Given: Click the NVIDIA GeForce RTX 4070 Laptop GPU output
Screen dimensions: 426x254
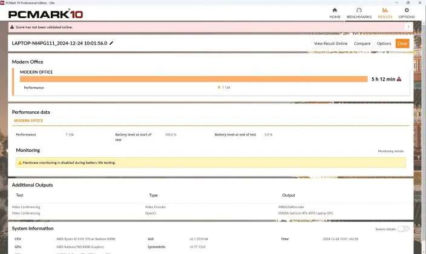Looking at the screenshot, I should [306, 213].
